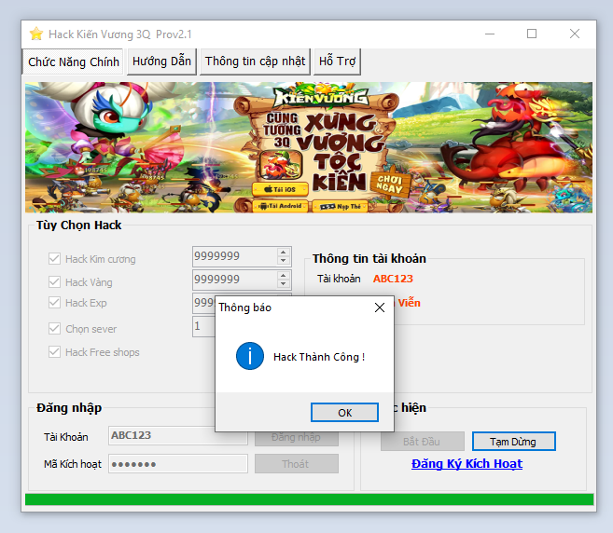Click the Tải Android button in banner
This screenshot has height=533, width=613.
pyautogui.click(x=281, y=206)
